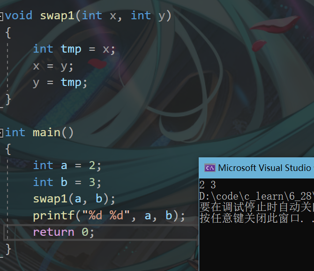The width and height of the screenshot is (314, 271).
Task: Click the 'swap1(a, b);' call
Action: pos(74,199)
